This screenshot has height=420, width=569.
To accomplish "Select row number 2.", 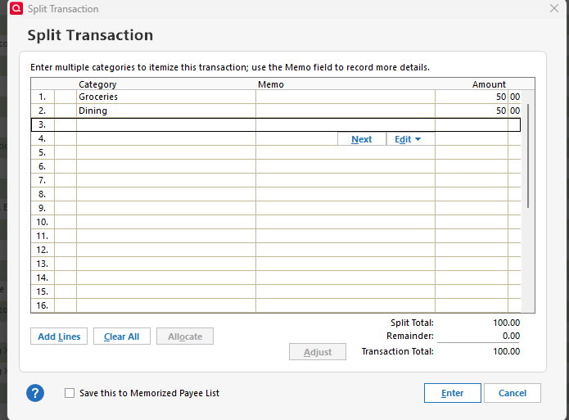I will pos(43,111).
